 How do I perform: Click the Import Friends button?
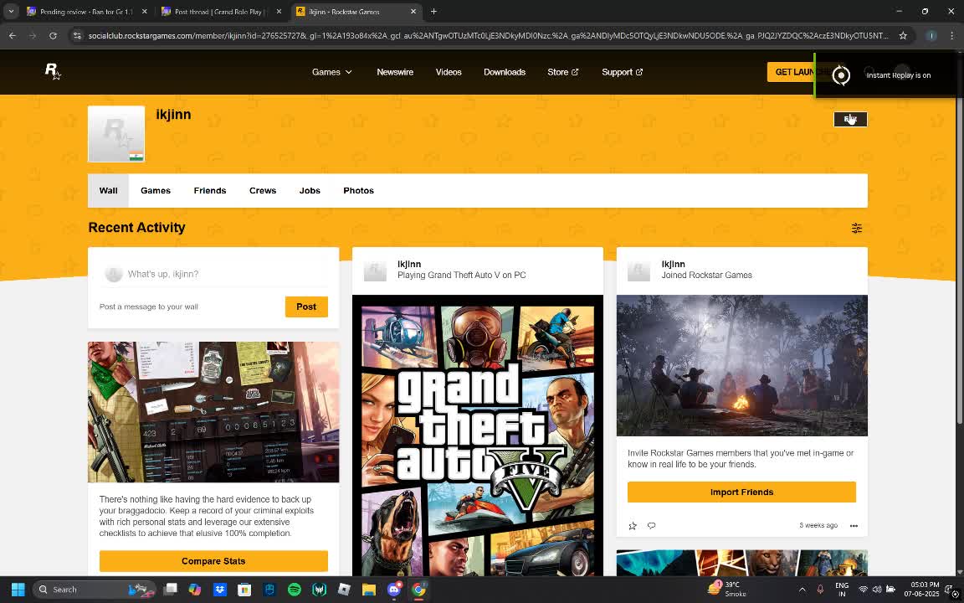[741, 492]
